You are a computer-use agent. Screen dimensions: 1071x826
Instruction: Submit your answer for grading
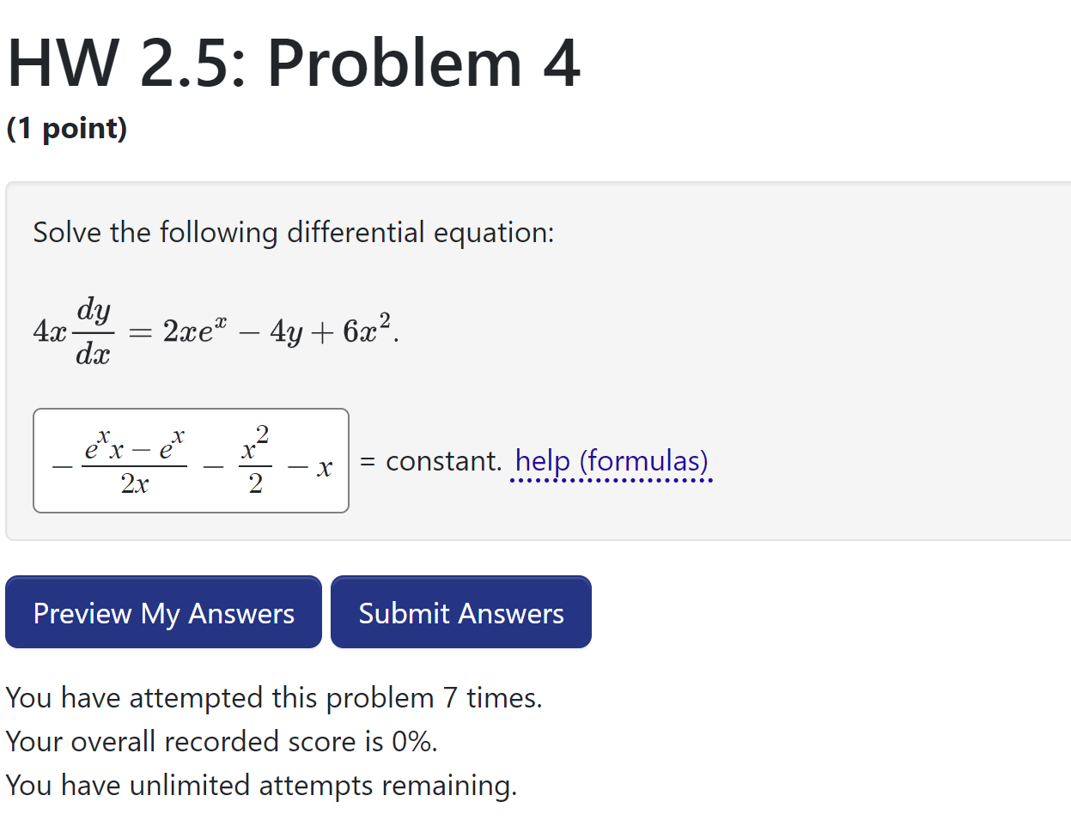click(460, 611)
